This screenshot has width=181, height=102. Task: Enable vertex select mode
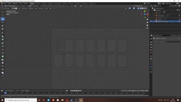[x=12, y=8]
